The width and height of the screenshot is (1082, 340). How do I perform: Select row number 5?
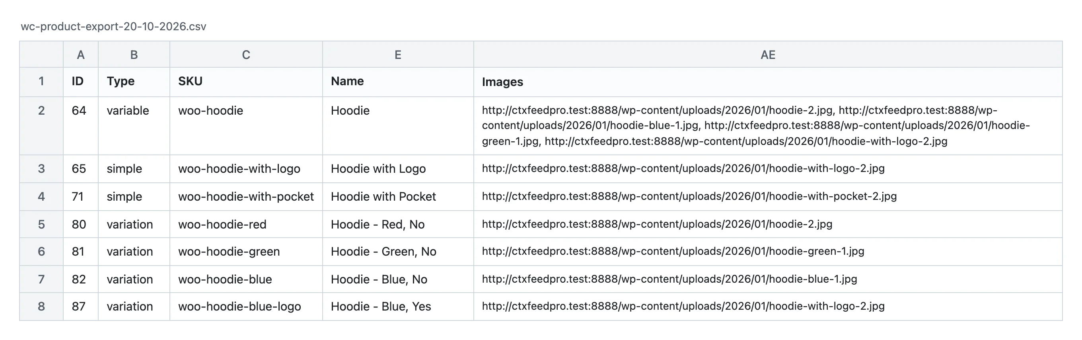pos(41,224)
